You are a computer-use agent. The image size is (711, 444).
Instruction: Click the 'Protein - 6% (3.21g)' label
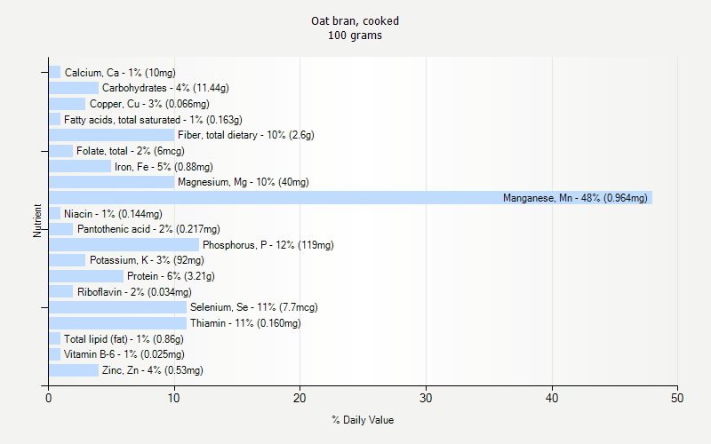tap(171, 276)
